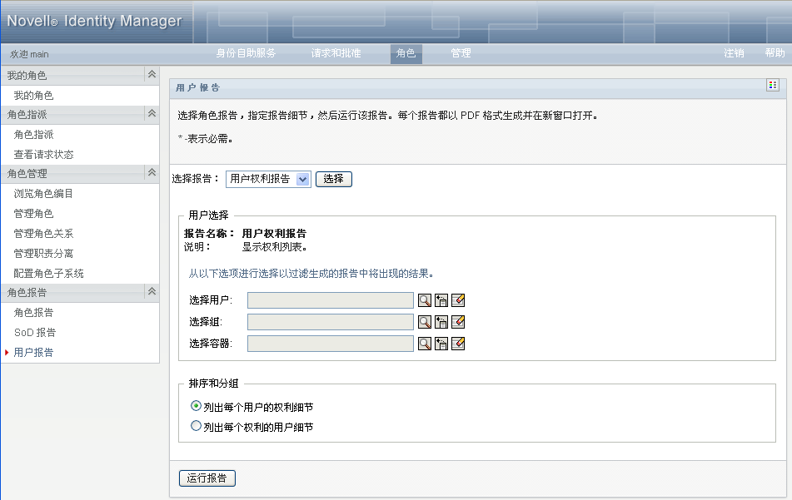792x500 pixels.
Task: Click the 选择容器 input field
Action: (x=331, y=344)
